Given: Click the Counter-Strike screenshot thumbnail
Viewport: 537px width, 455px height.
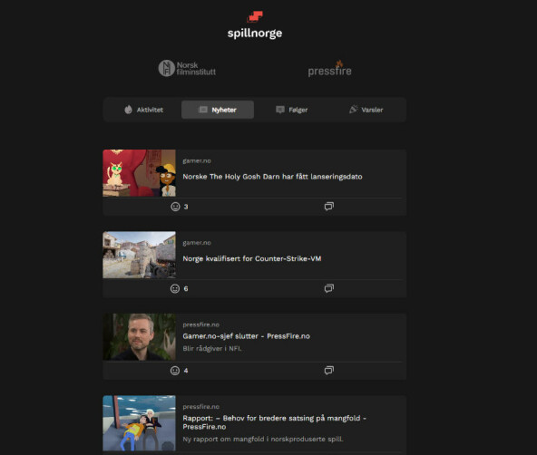Looking at the screenshot, I should [x=140, y=255].
